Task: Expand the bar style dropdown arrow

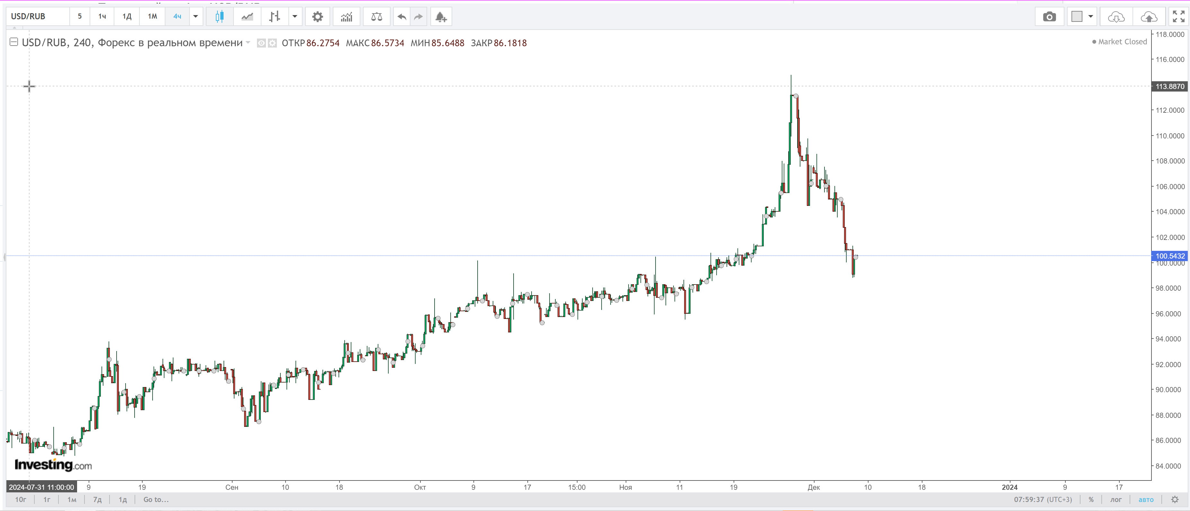Action: pyautogui.click(x=295, y=17)
